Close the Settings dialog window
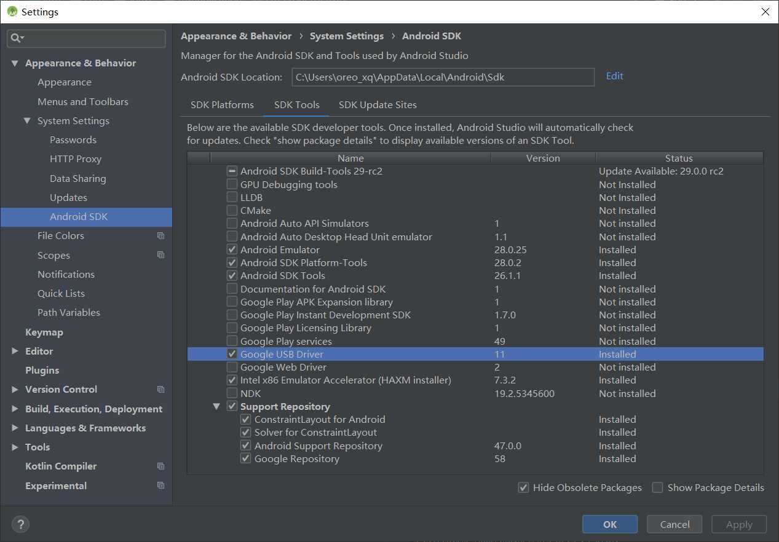This screenshot has height=542, width=779. coord(765,12)
